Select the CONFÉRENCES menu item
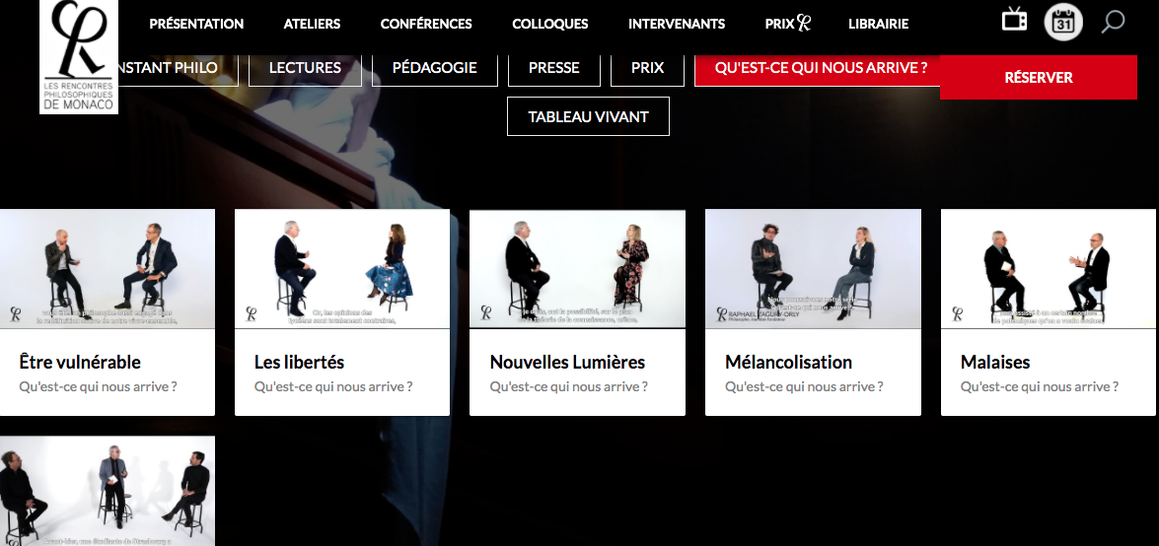This screenshot has width=1159, height=546. click(x=426, y=24)
